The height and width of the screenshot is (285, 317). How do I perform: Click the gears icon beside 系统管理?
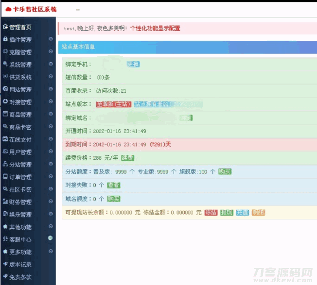point(5,64)
